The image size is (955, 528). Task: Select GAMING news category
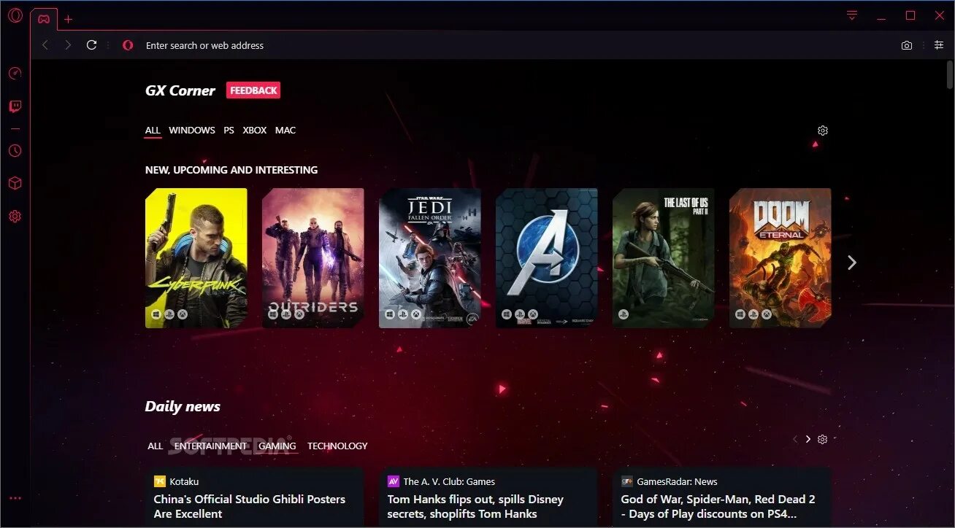tap(277, 446)
